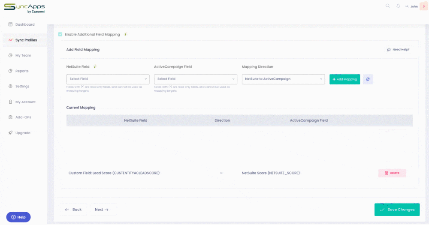429x225 pixels.
Task: Open Settings menu item
Action: (x=22, y=86)
